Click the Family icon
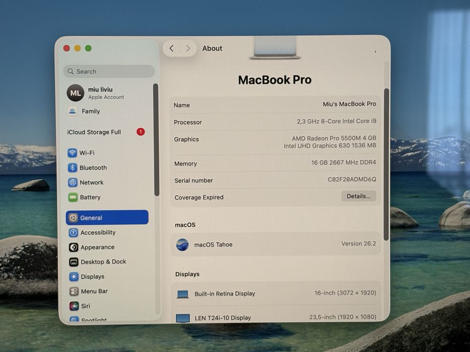 tap(72, 111)
